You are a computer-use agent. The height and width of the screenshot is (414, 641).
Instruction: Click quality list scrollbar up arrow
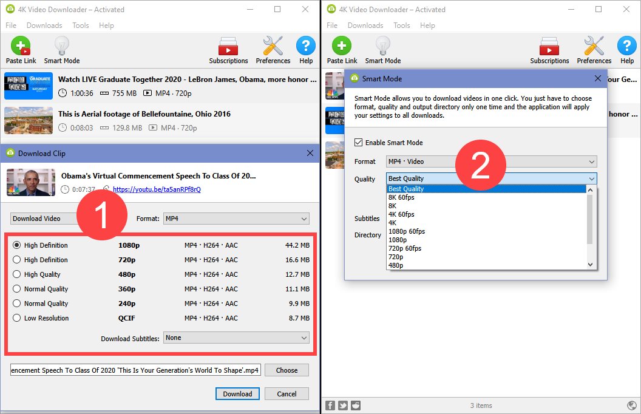[x=590, y=189]
